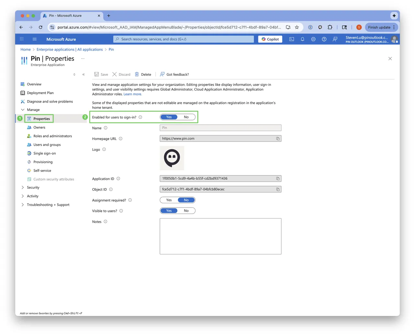Set Visible to users to No
This screenshot has width=415, height=336.
click(186, 211)
